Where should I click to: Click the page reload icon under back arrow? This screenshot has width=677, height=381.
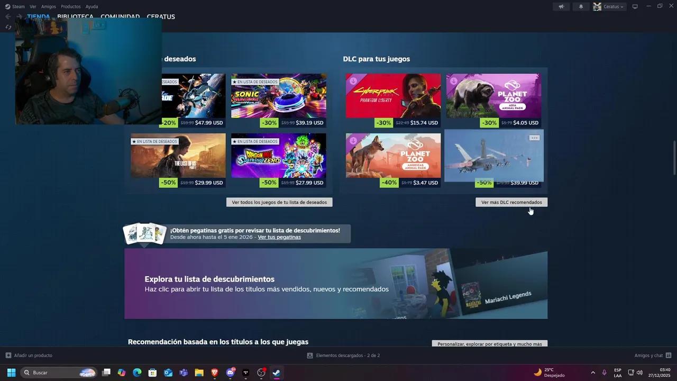(x=8, y=27)
